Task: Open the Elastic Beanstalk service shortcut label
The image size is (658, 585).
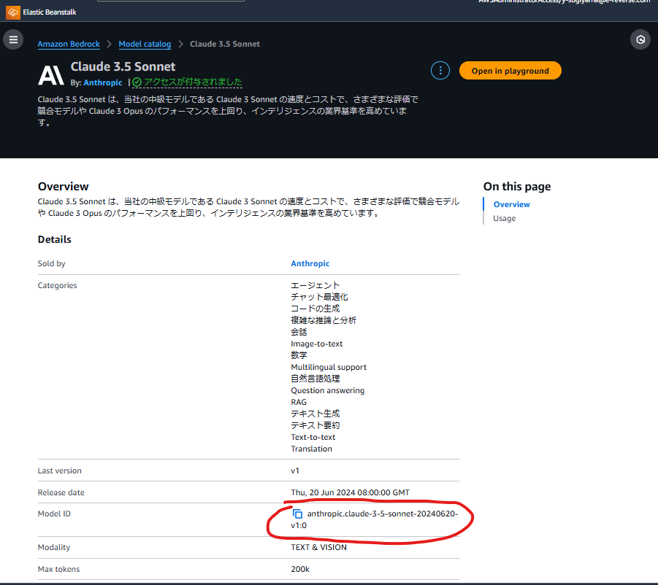Action: pos(50,12)
